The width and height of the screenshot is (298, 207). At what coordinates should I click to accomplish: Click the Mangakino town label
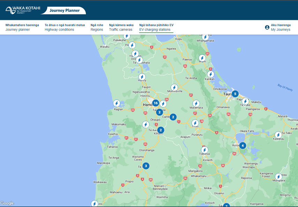pyautogui.click(x=195, y=171)
